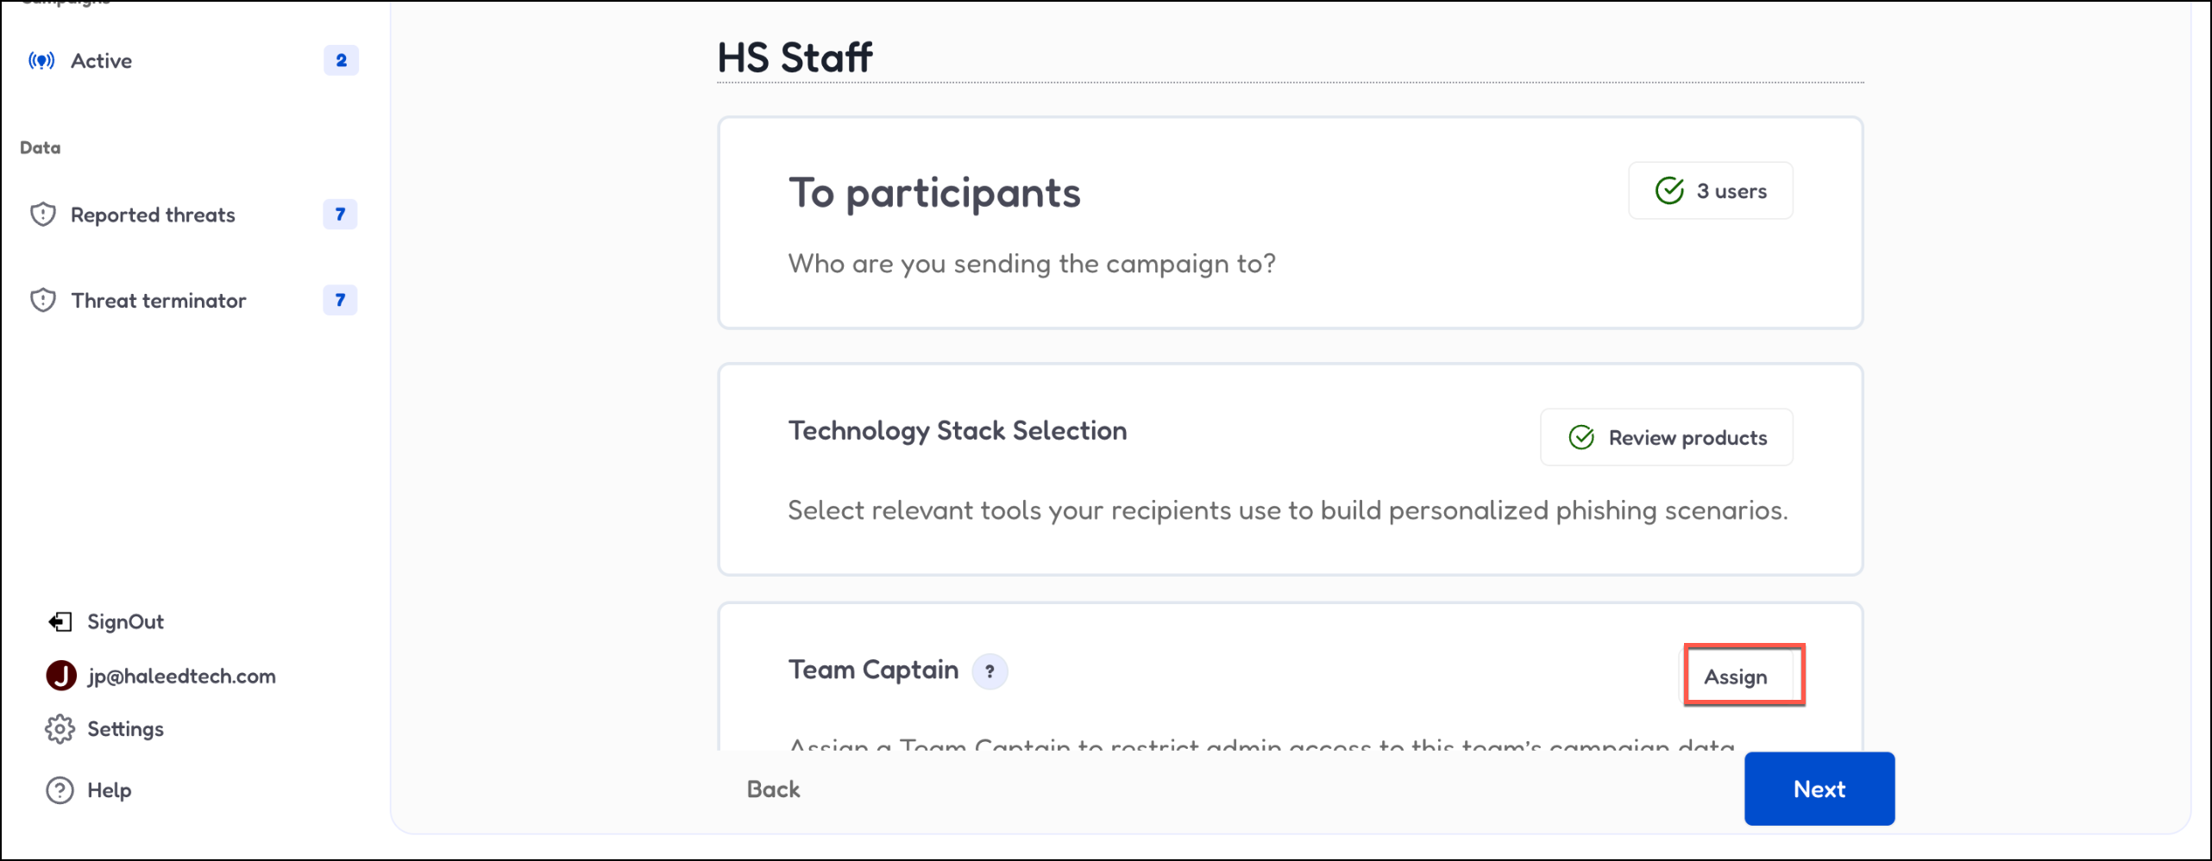Click the user avatar J icon
The height and width of the screenshot is (861, 2212).
(x=61, y=676)
